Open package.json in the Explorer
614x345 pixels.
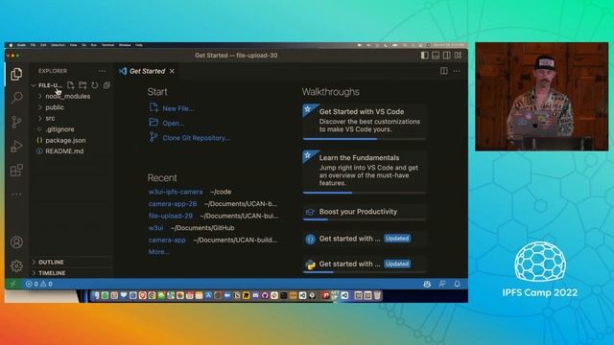(65, 140)
